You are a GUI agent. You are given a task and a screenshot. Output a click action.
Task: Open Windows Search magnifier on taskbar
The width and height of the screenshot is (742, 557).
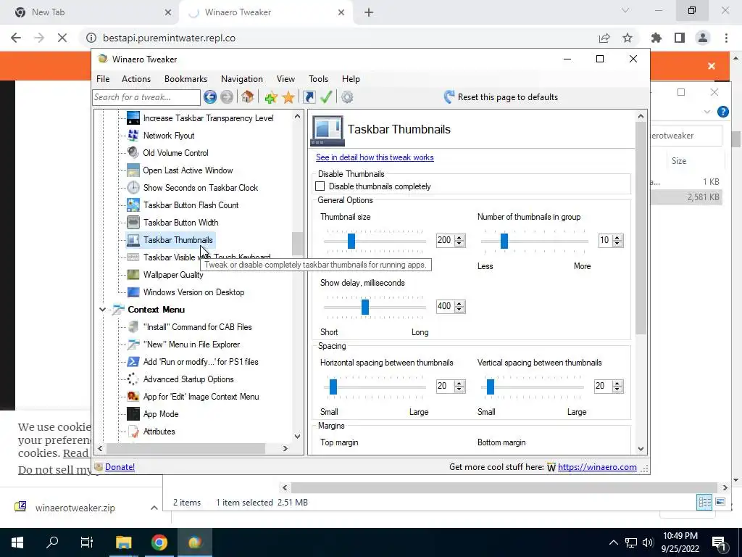[52, 542]
